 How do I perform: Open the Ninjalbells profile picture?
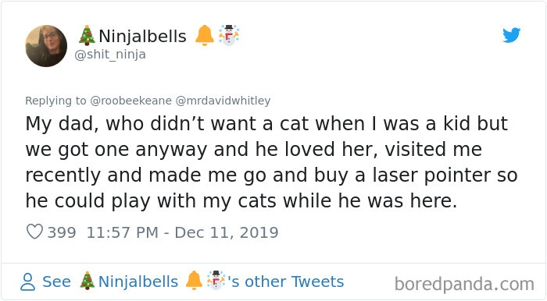coord(46,46)
